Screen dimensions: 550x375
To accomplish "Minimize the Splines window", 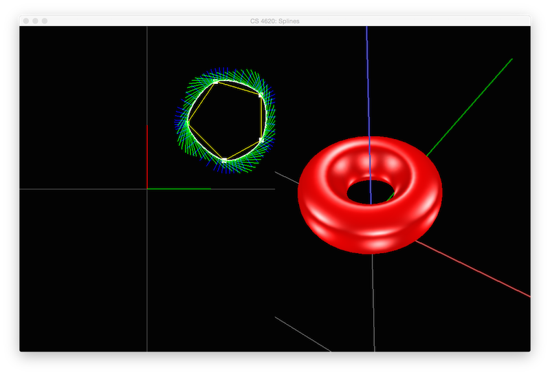I will click(36, 21).
